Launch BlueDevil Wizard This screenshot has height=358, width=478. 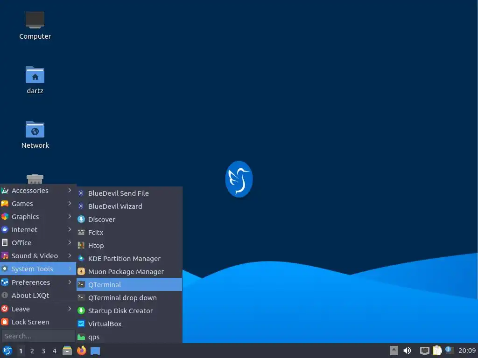[x=130, y=206]
